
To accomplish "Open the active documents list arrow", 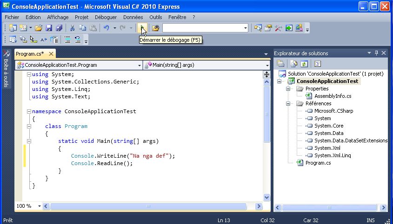I will [x=266, y=54].
